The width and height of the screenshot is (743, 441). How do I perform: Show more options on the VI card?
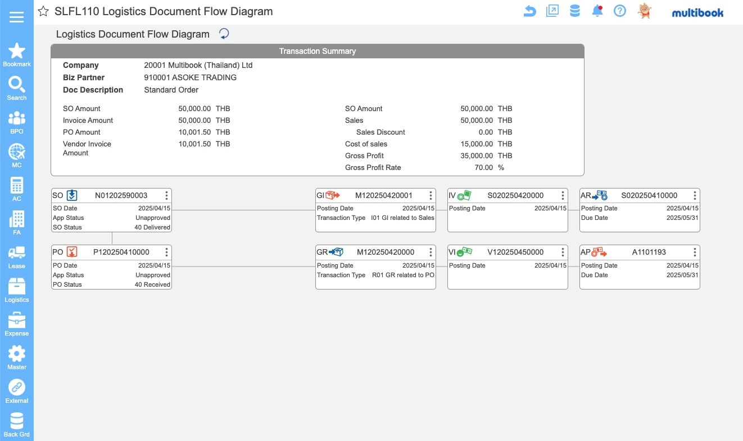563,252
